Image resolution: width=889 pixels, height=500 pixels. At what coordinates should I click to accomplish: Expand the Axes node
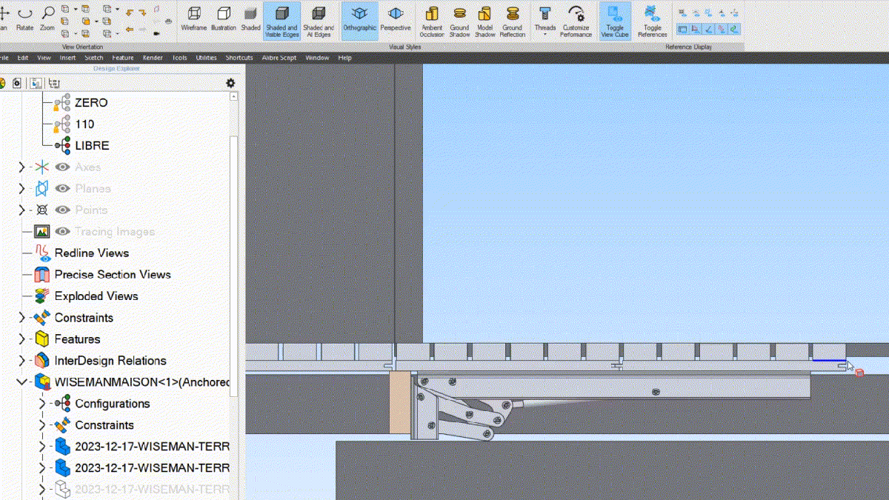21,167
